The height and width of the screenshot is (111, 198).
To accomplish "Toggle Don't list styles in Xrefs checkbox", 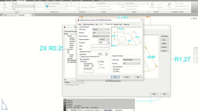I will [x=65, y=85].
